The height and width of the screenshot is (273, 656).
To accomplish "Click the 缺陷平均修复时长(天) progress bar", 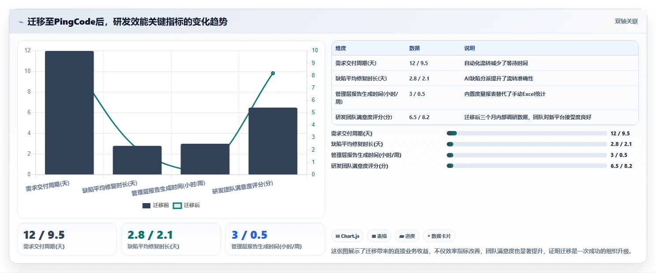I will 527,144.
